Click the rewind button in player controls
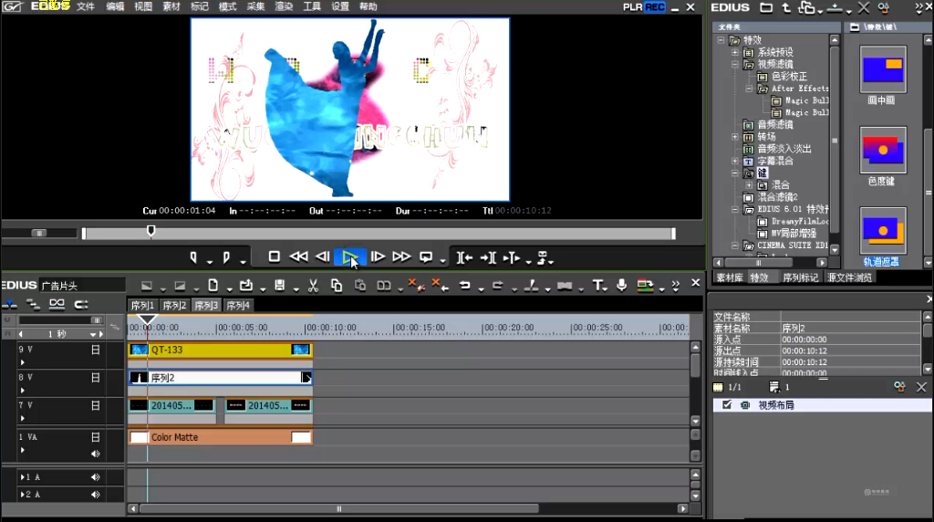Screen dimensions: 934x522 298,257
